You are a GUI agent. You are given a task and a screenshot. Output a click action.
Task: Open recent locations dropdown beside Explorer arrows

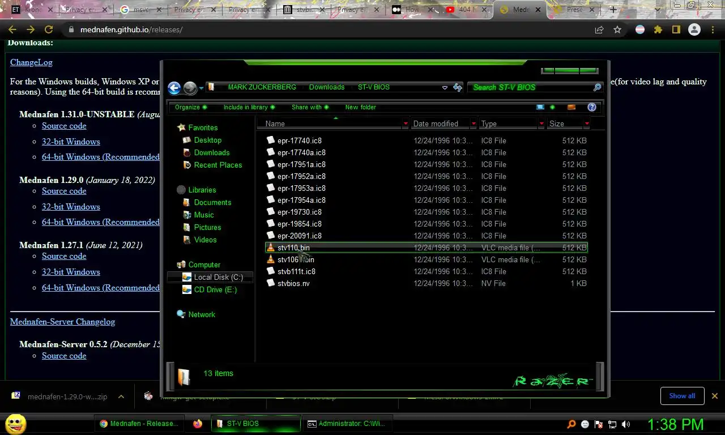click(201, 88)
